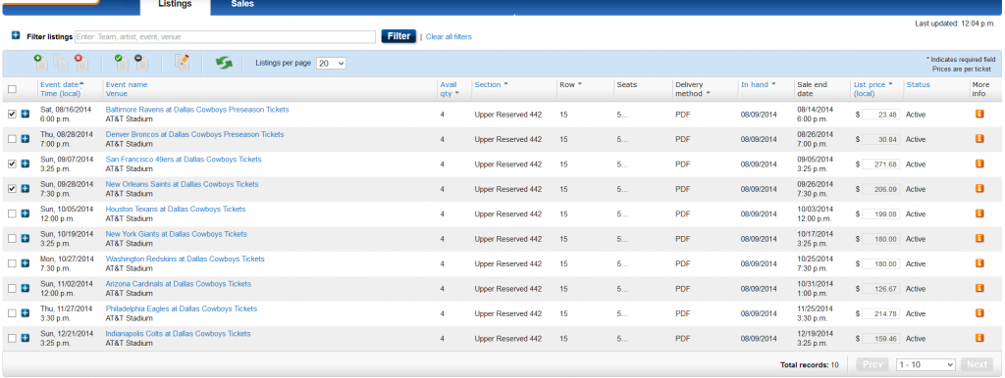Open more info for New York Giants listing
This screenshot has width=1005, height=378.
[x=979, y=239]
